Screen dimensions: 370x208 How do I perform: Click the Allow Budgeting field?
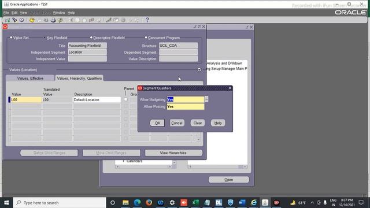tap(186, 99)
